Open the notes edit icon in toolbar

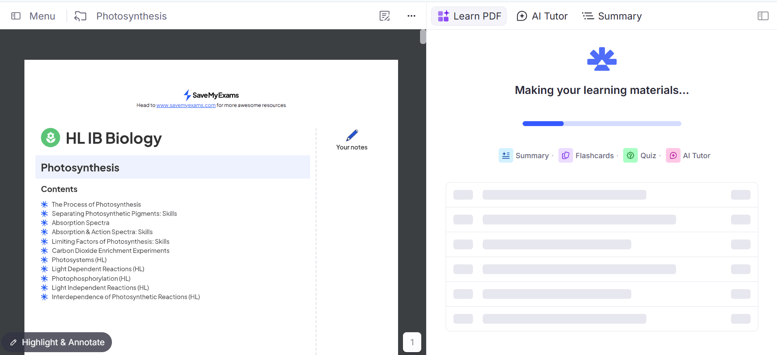(x=385, y=16)
